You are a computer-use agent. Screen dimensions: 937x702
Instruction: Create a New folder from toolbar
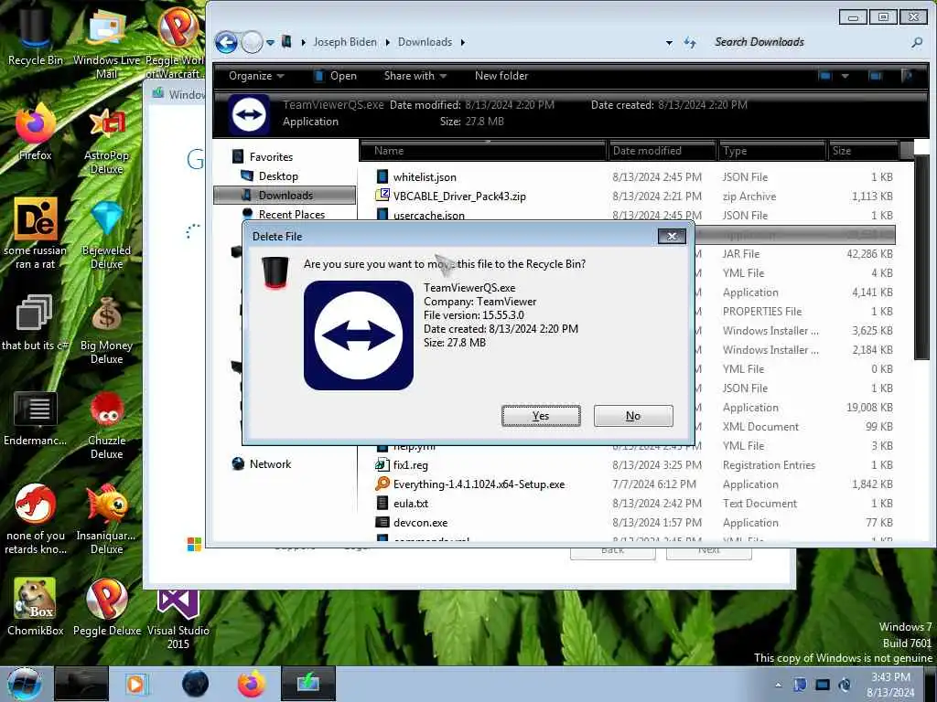[x=501, y=76]
